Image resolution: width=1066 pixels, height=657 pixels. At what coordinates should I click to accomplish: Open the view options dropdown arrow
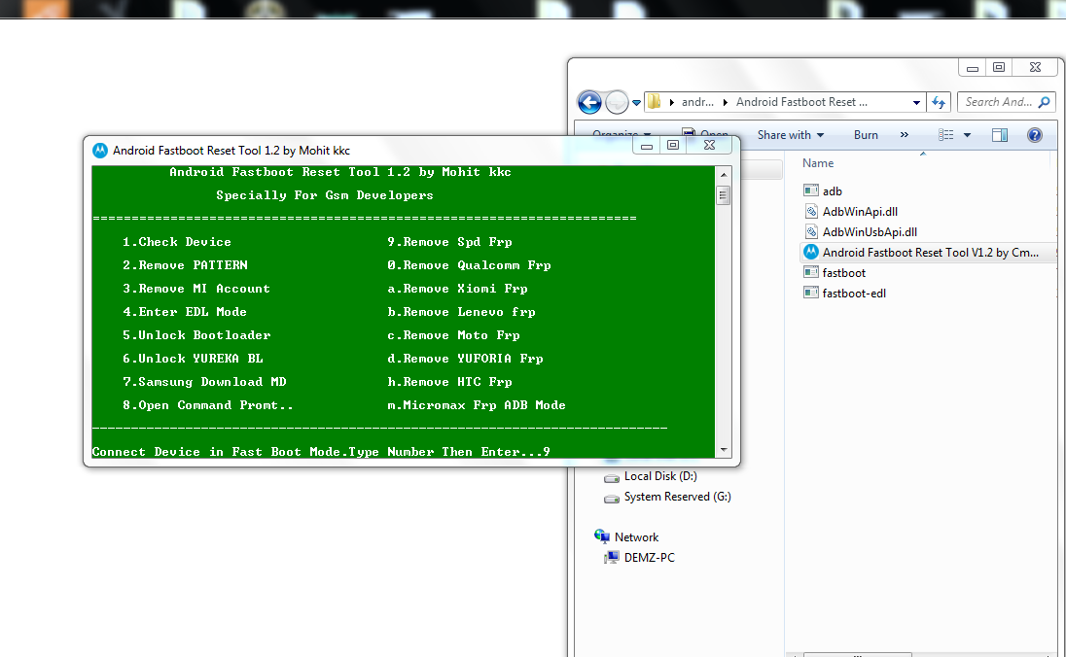pyautogui.click(x=967, y=135)
